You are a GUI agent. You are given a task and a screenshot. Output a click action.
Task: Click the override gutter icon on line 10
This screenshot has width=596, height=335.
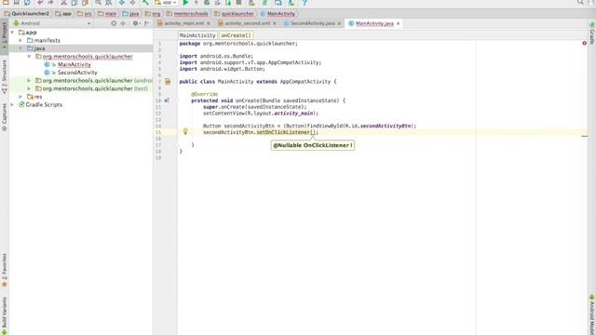[167, 100]
